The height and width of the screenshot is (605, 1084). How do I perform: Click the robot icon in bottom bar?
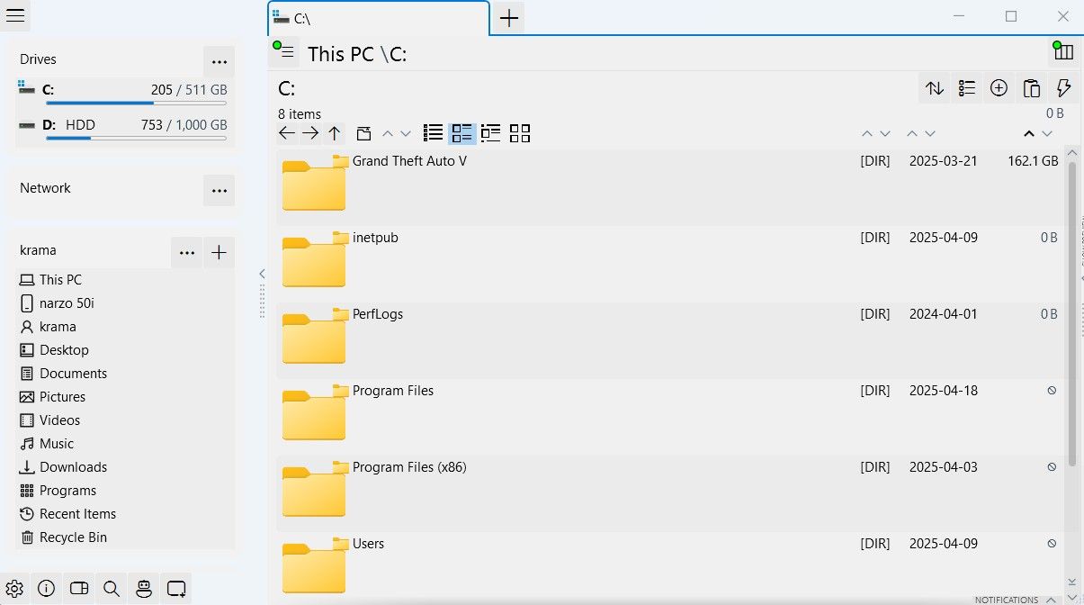pyautogui.click(x=144, y=589)
